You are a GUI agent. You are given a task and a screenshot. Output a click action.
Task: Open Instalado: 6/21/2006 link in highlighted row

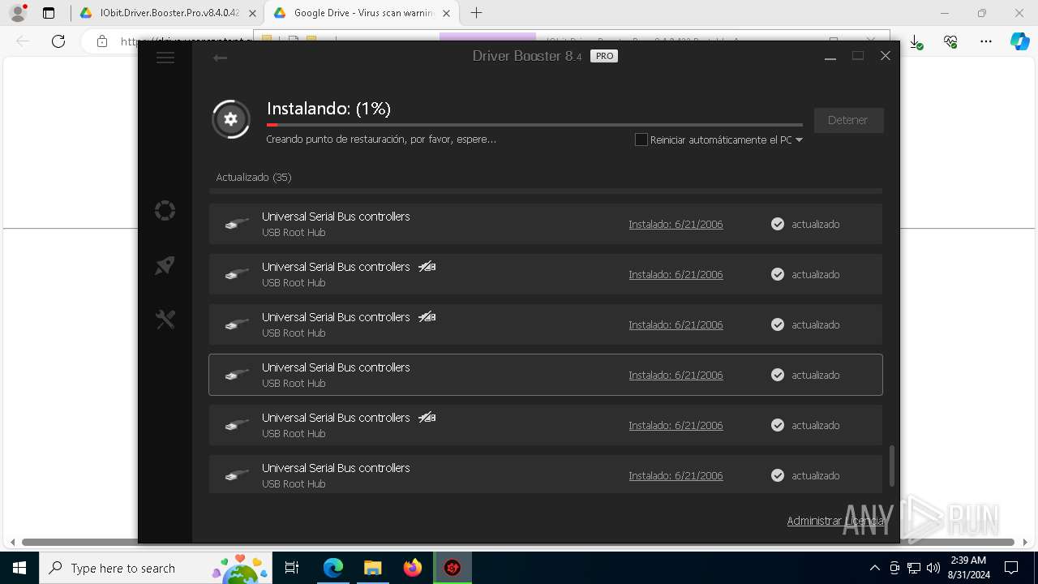pos(676,375)
